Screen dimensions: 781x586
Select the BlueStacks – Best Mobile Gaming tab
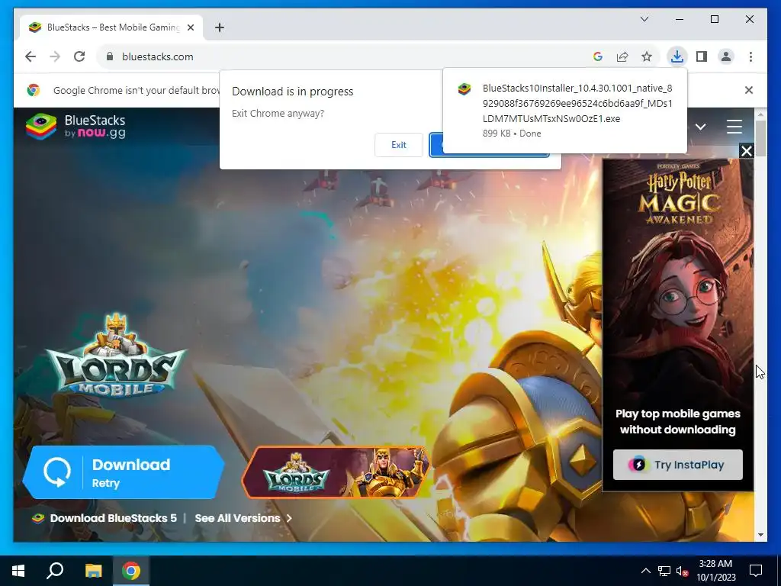111,27
